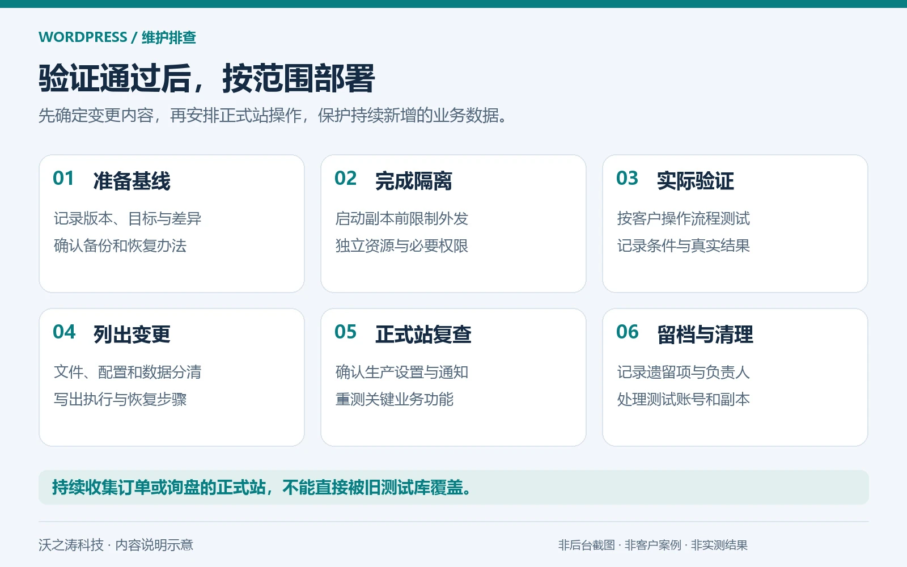Click the line '处理测试账号和副本'
This screenshot has width=907, height=567.
[684, 400]
